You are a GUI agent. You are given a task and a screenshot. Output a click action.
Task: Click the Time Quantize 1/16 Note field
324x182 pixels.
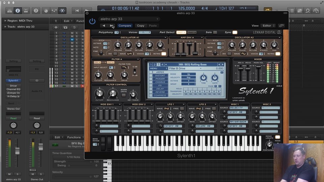(x=74, y=157)
